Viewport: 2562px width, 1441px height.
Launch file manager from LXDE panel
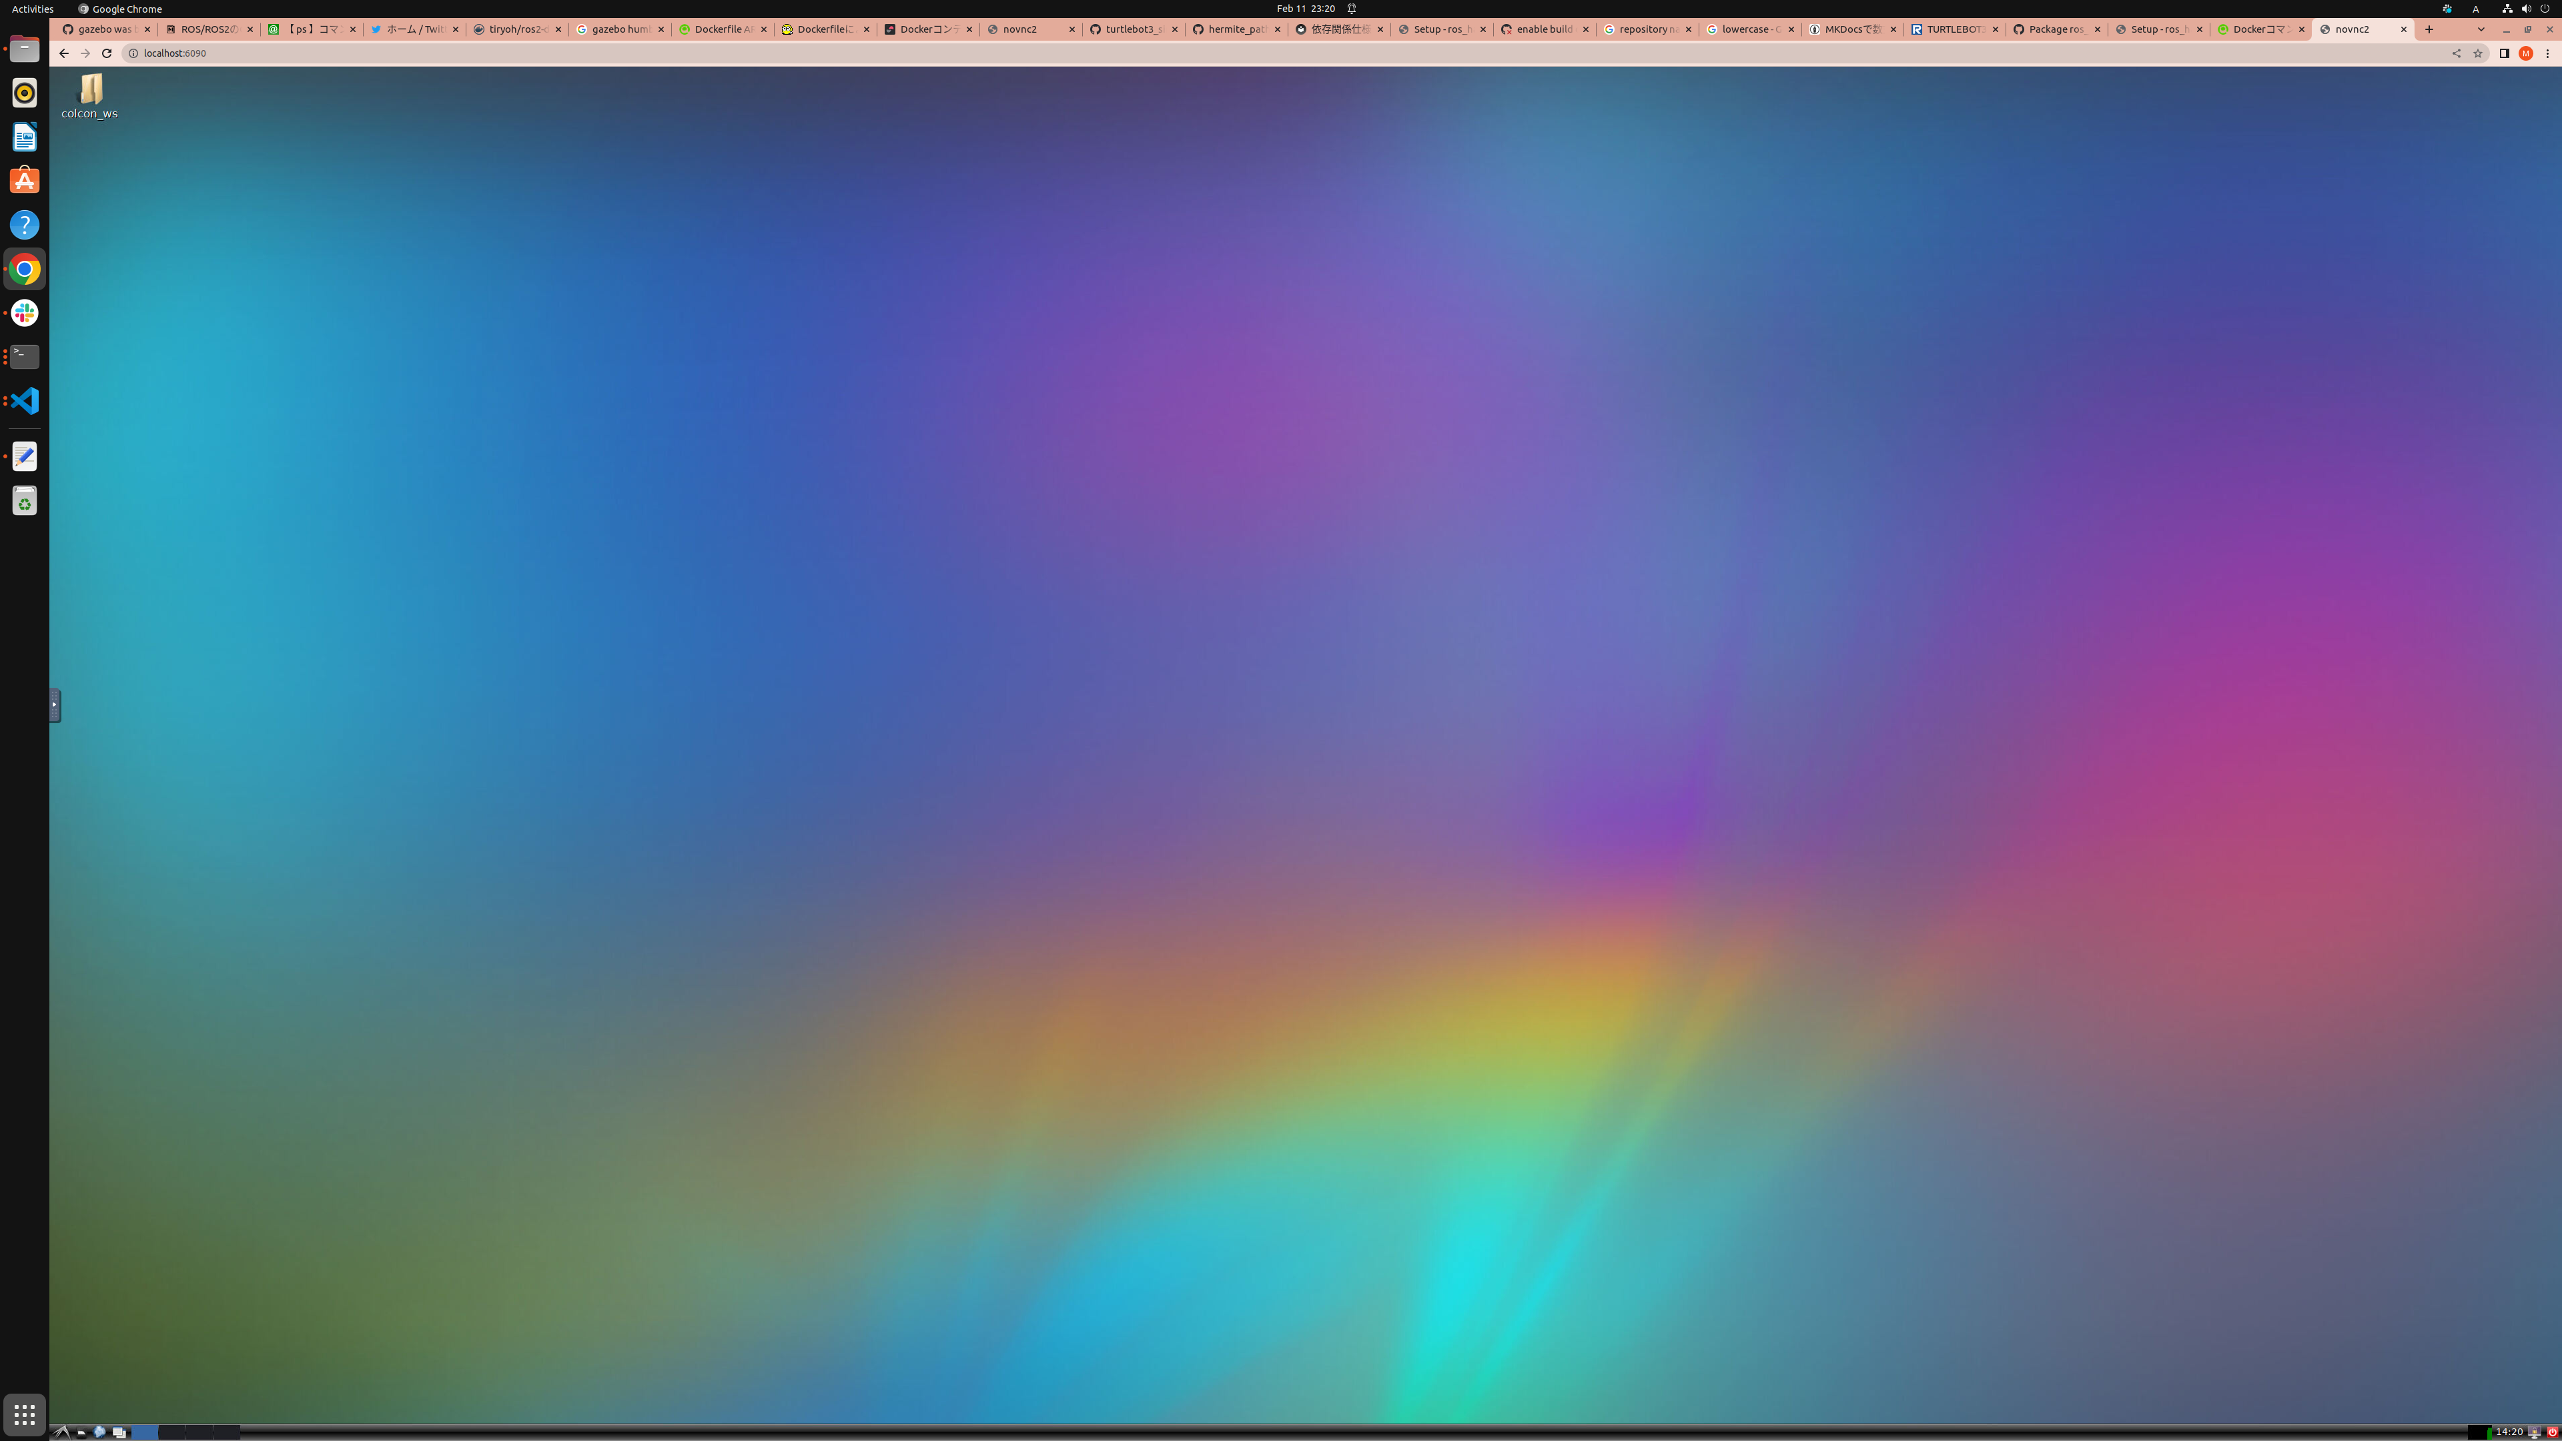click(x=81, y=1433)
